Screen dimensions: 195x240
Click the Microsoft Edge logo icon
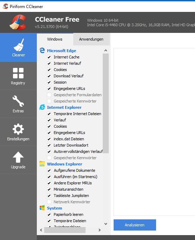coord(42,50)
